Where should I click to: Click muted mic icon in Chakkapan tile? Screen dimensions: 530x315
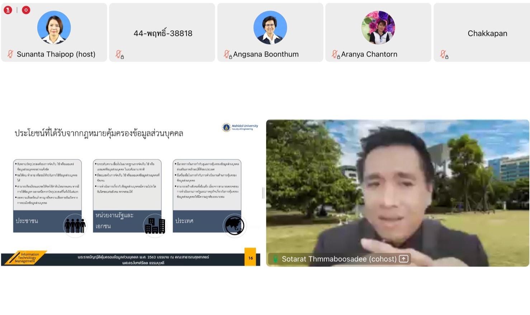[444, 54]
